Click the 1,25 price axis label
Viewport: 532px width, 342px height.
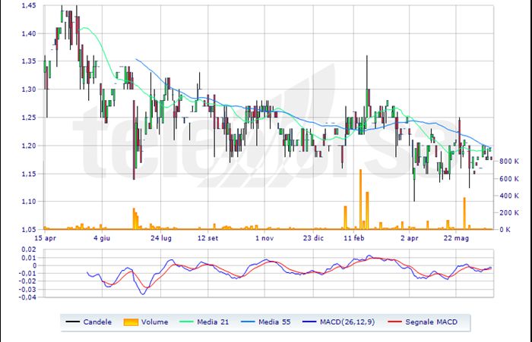(29, 118)
